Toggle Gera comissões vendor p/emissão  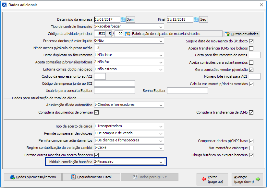[251, 70]
